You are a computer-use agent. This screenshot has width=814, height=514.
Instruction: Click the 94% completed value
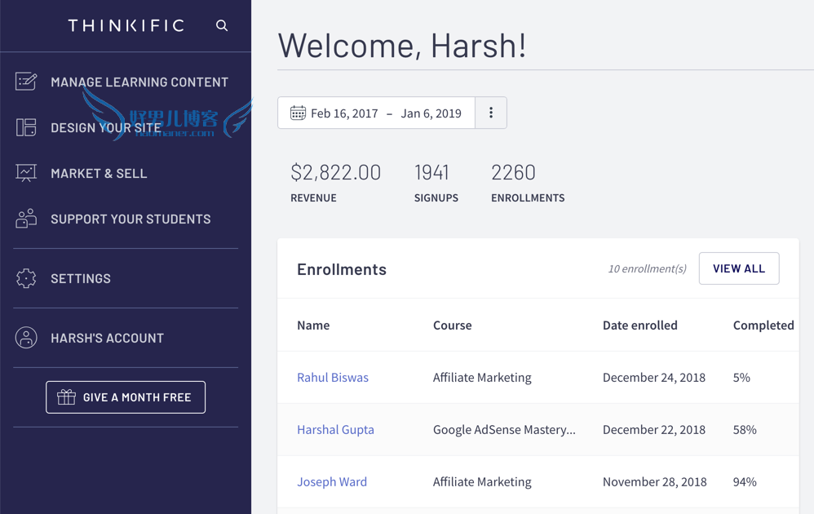(745, 482)
